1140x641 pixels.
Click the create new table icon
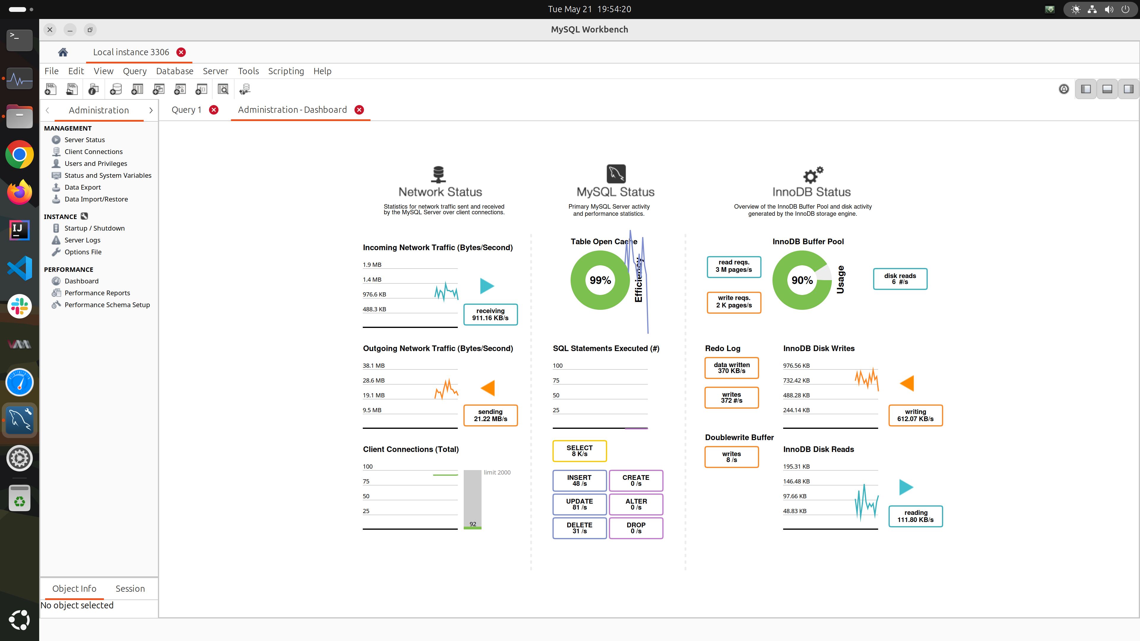137,89
